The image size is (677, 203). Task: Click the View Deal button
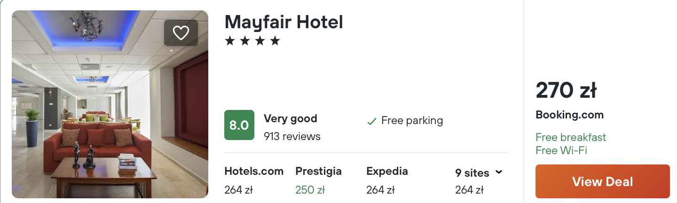pyautogui.click(x=603, y=181)
